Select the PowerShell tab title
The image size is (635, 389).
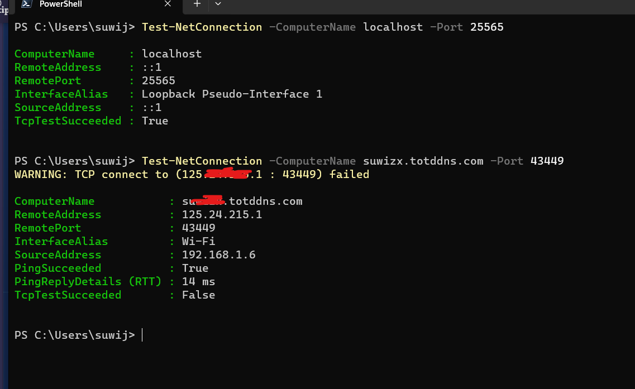(61, 4)
